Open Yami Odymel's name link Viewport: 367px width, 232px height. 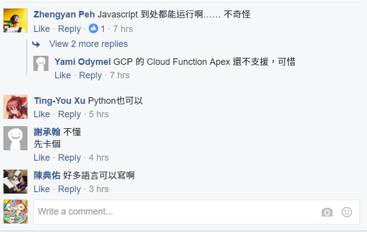(83, 62)
